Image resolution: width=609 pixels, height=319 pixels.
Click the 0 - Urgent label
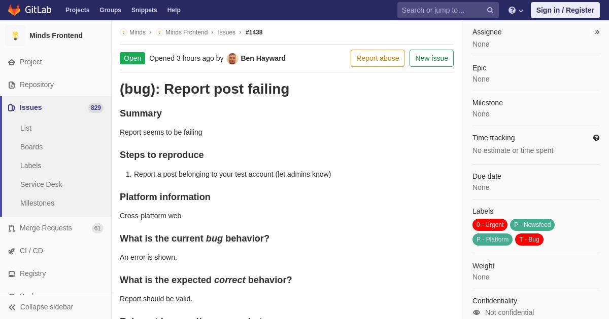tap(490, 225)
